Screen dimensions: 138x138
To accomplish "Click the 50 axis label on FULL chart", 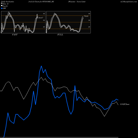I will pyautogui.click(x=89, y=20).
